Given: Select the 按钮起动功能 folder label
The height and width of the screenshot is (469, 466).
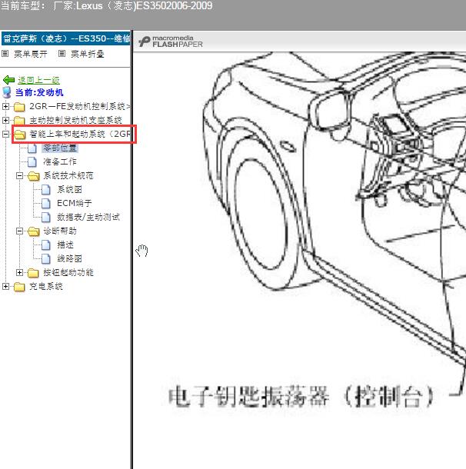Looking at the screenshot, I should [x=68, y=272].
